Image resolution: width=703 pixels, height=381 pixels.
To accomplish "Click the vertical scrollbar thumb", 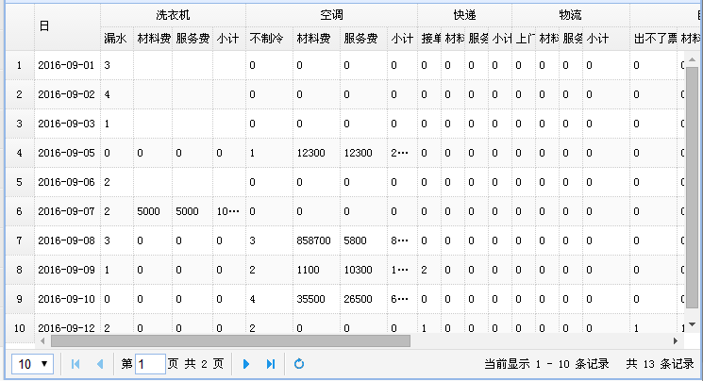I will (x=692, y=189).
